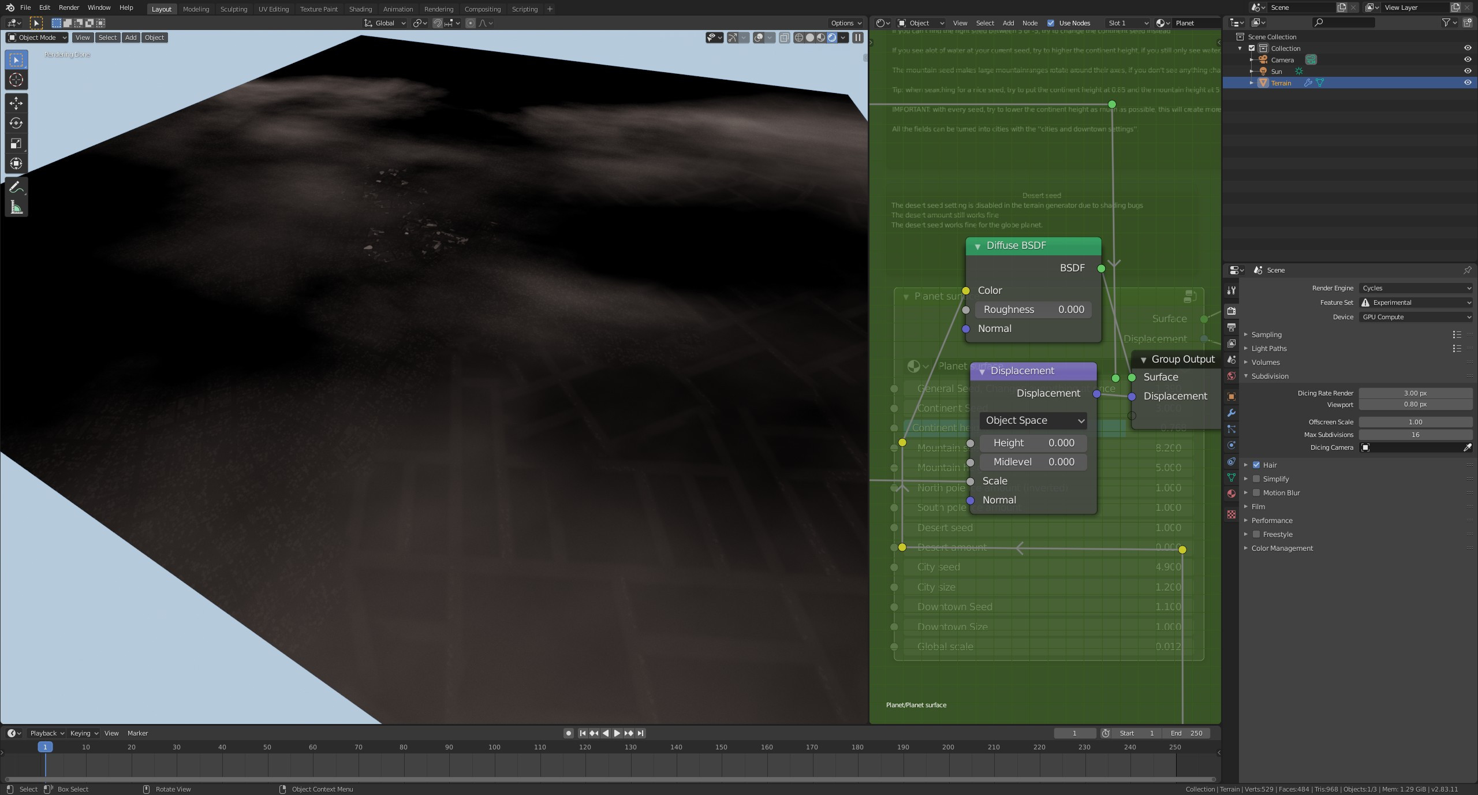Open the Render menu in the top bar
This screenshot has width=1478, height=795.
(69, 8)
